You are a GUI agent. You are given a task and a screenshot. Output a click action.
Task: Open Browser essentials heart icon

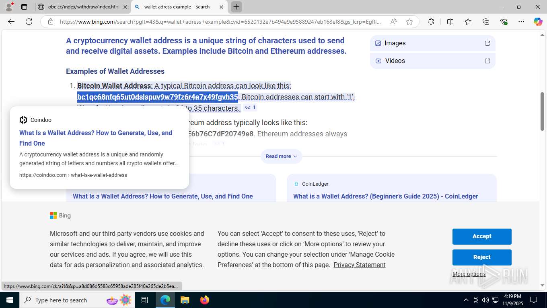tap(504, 22)
